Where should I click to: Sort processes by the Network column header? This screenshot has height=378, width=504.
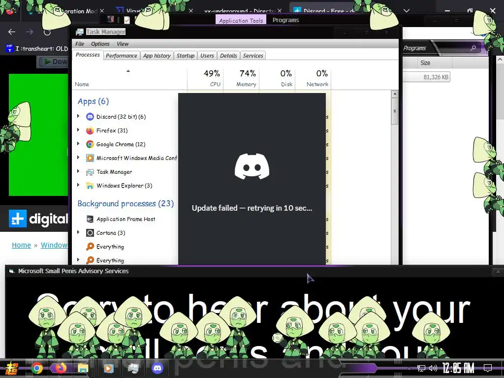(x=314, y=78)
